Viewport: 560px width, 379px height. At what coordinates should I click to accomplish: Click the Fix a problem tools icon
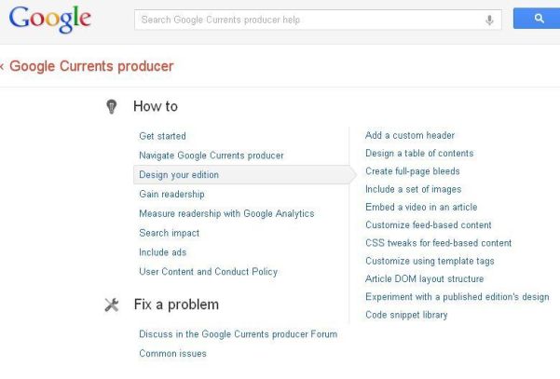tap(112, 305)
